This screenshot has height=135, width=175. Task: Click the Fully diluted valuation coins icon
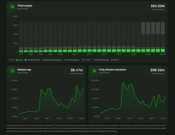coord(94,71)
